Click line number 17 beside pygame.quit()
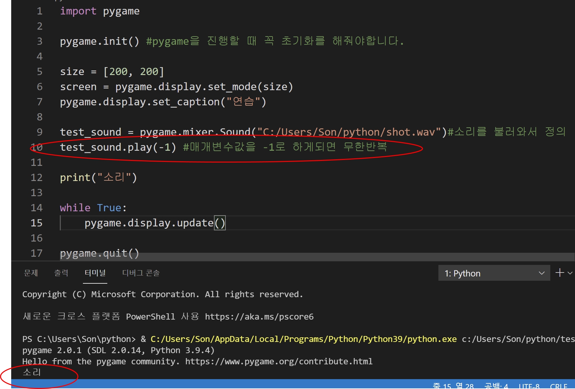Screen dimensions: 575x389 [x=36, y=253]
